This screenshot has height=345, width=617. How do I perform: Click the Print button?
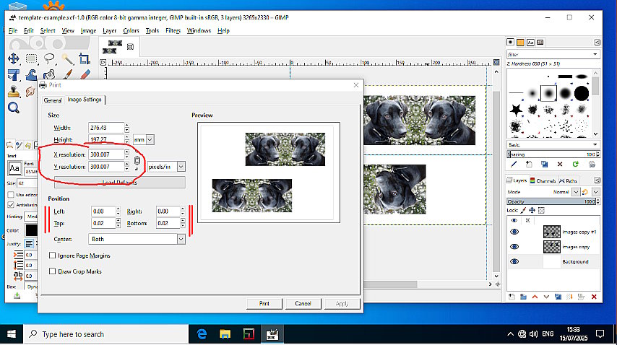264,303
